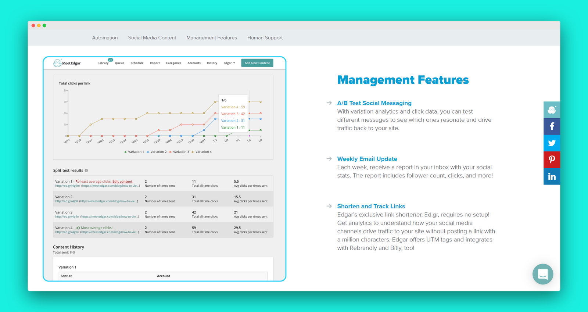Click thumbs-up icon in Variation 4 row
Viewport: 588px width, 312px height.
point(78,228)
